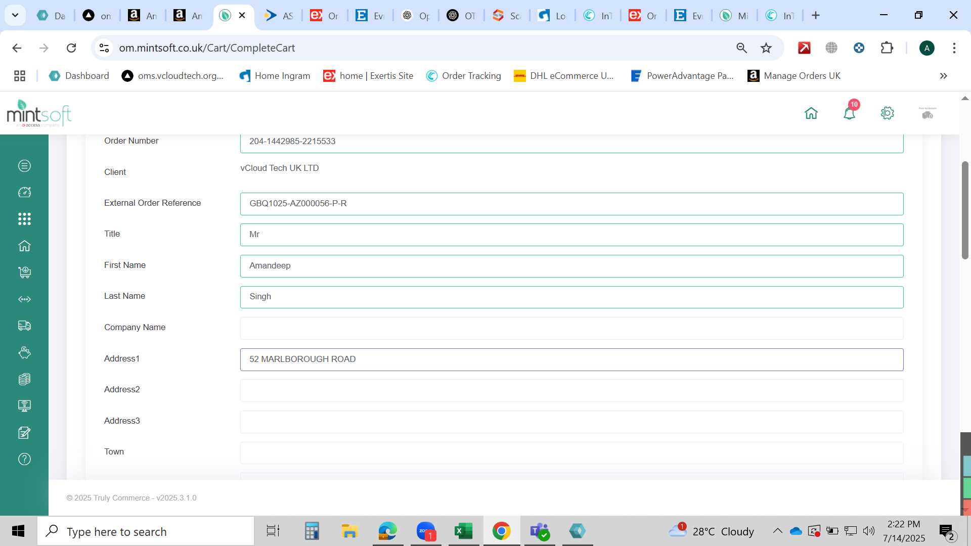Click the empty Company Name field

[x=571, y=328]
